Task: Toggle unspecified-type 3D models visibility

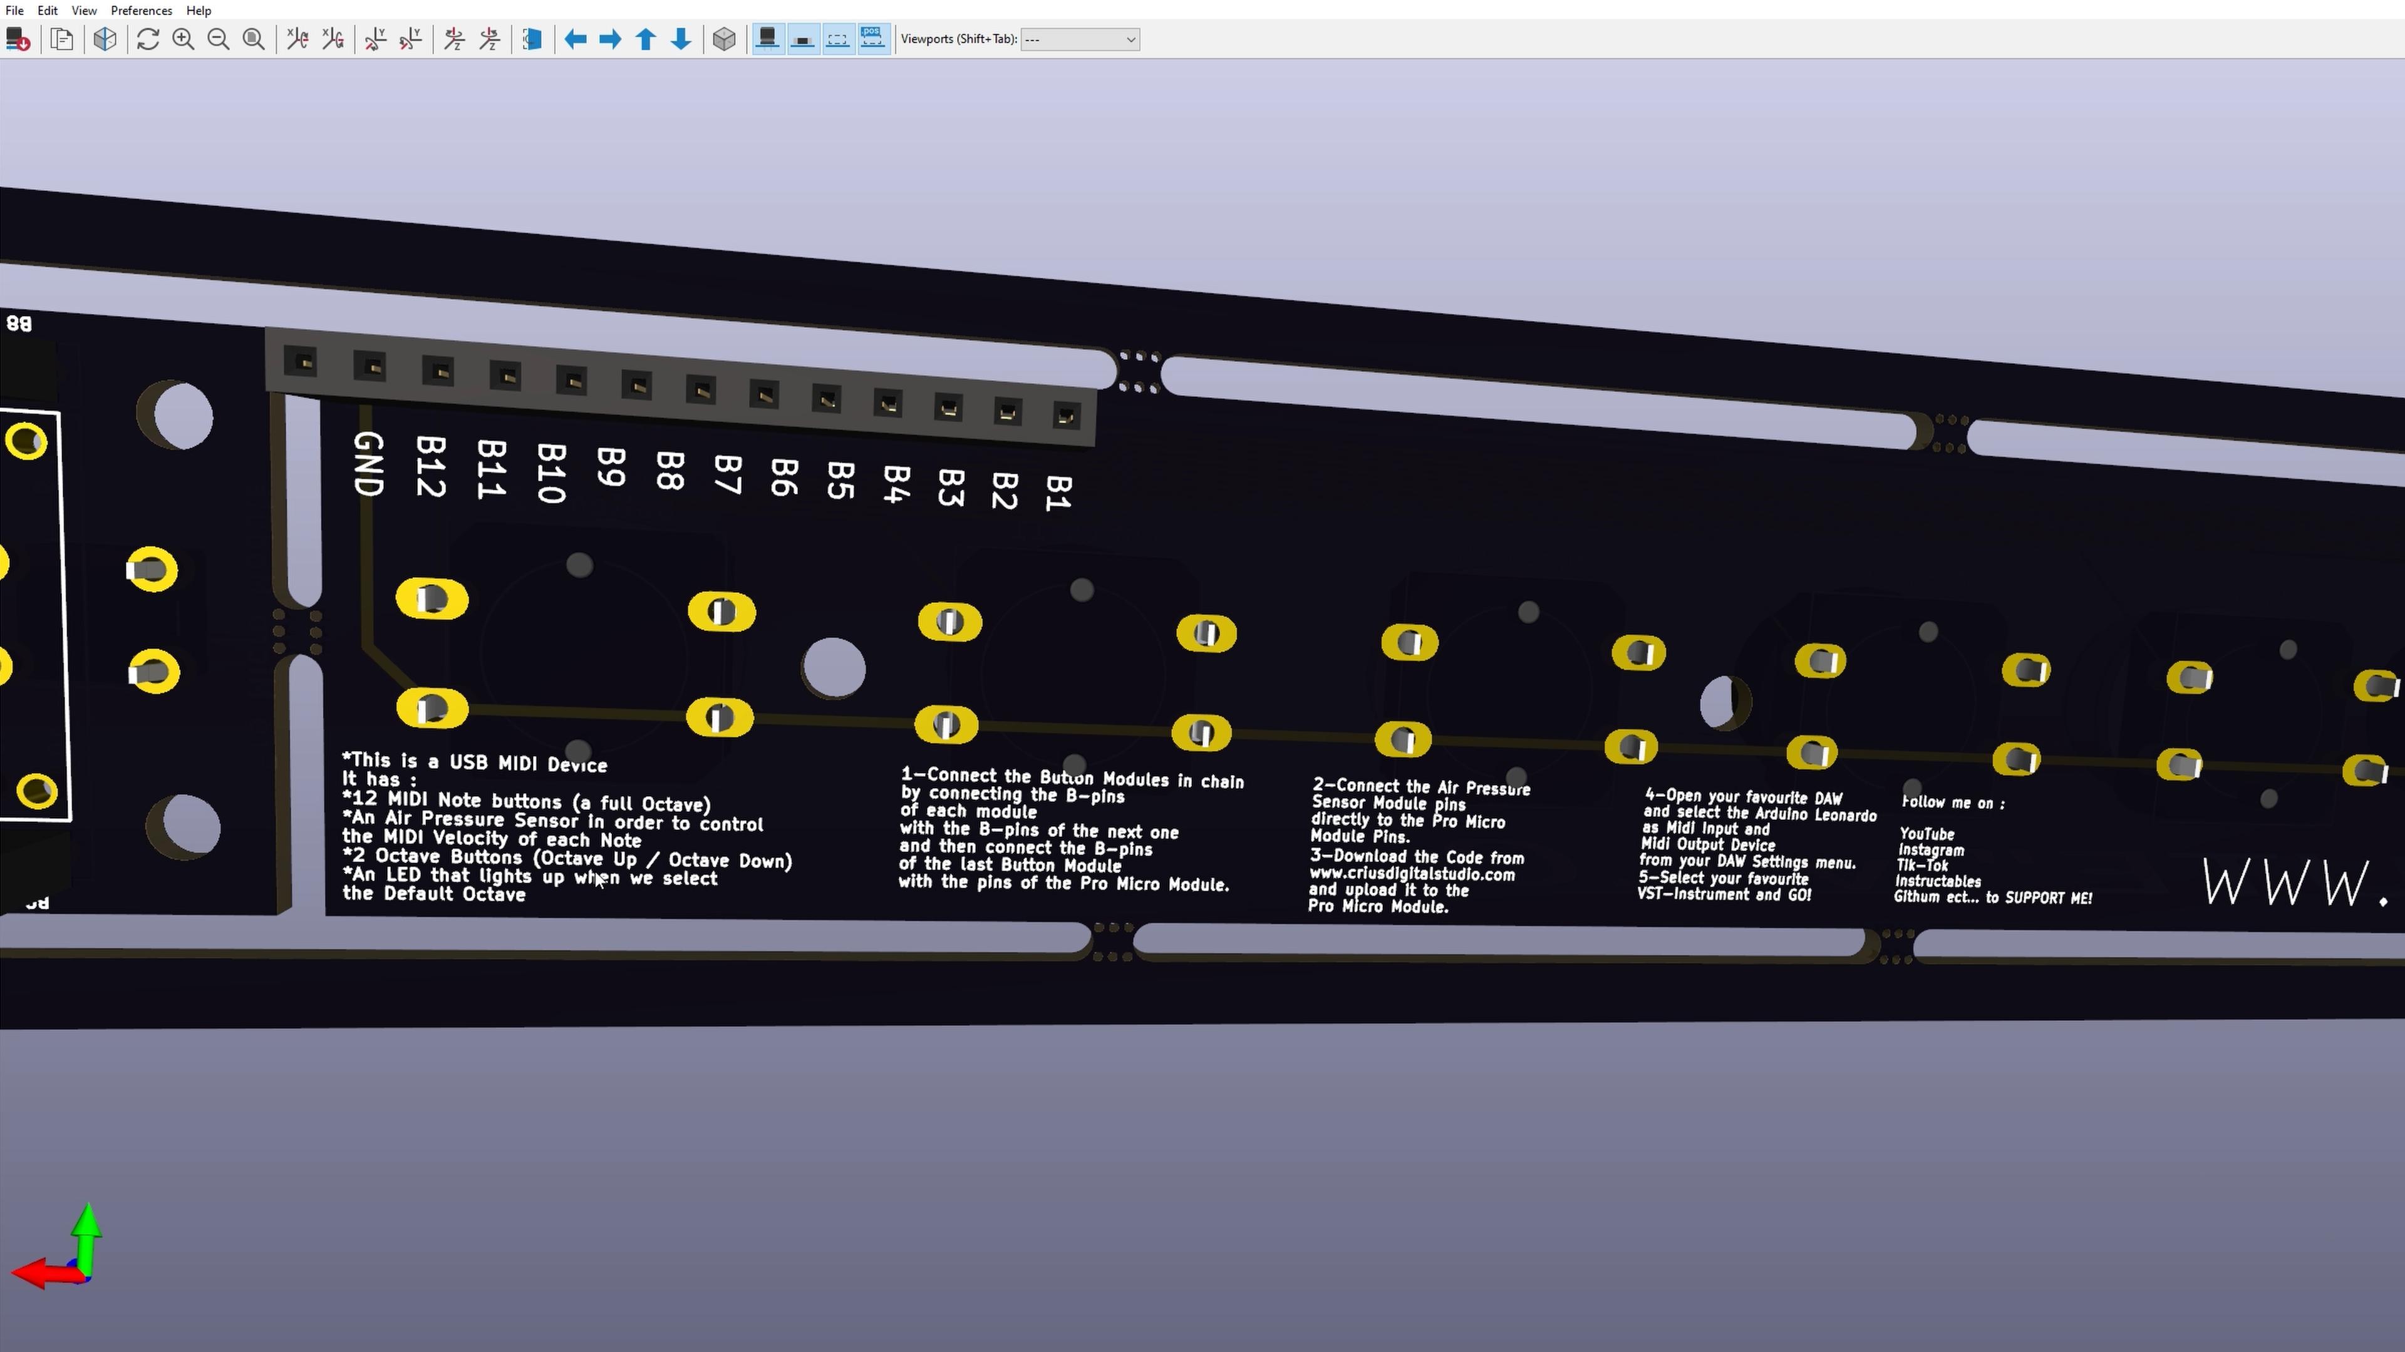Action: coord(837,39)
